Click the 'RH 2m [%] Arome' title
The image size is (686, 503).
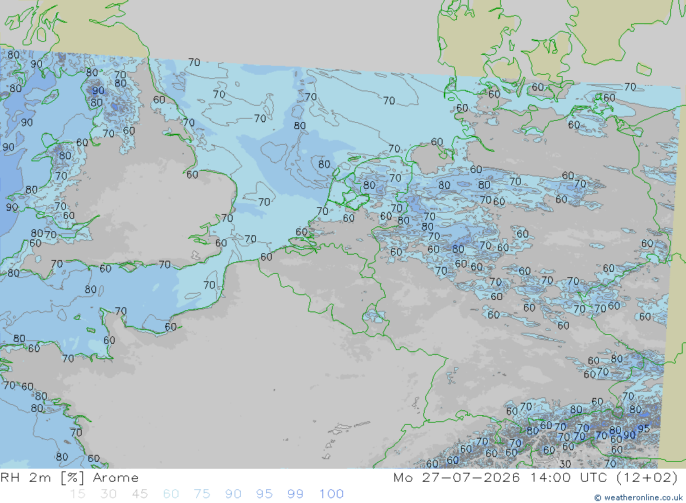pos(69,478)
